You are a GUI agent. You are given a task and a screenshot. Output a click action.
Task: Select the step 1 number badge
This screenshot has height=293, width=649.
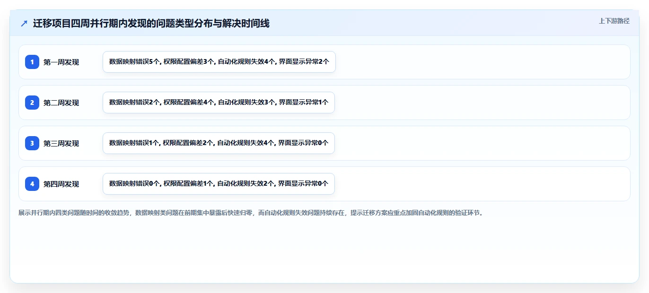pos(32,62)
